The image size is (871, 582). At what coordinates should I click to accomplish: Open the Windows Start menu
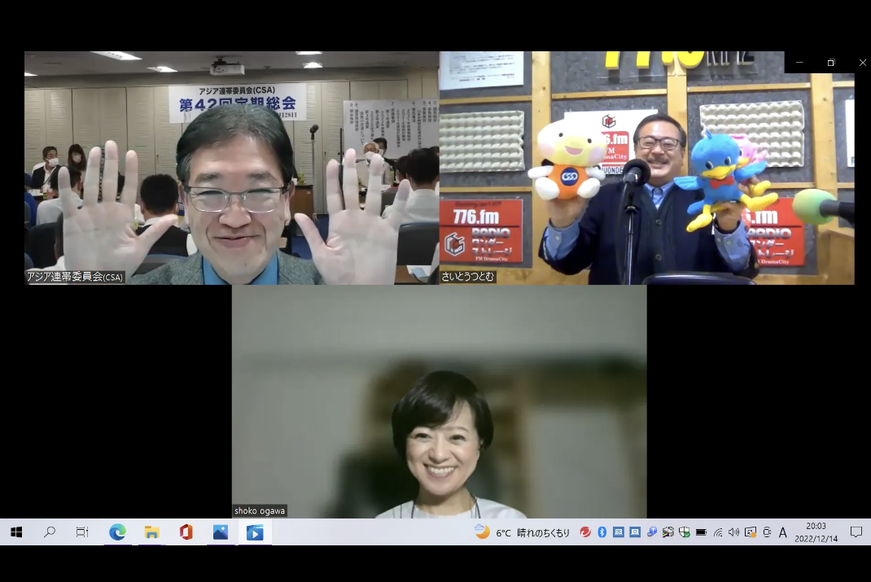[x=15, y=532]
